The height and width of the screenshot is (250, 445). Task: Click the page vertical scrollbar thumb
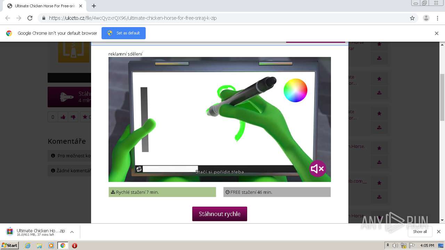[x=442, y=97]
